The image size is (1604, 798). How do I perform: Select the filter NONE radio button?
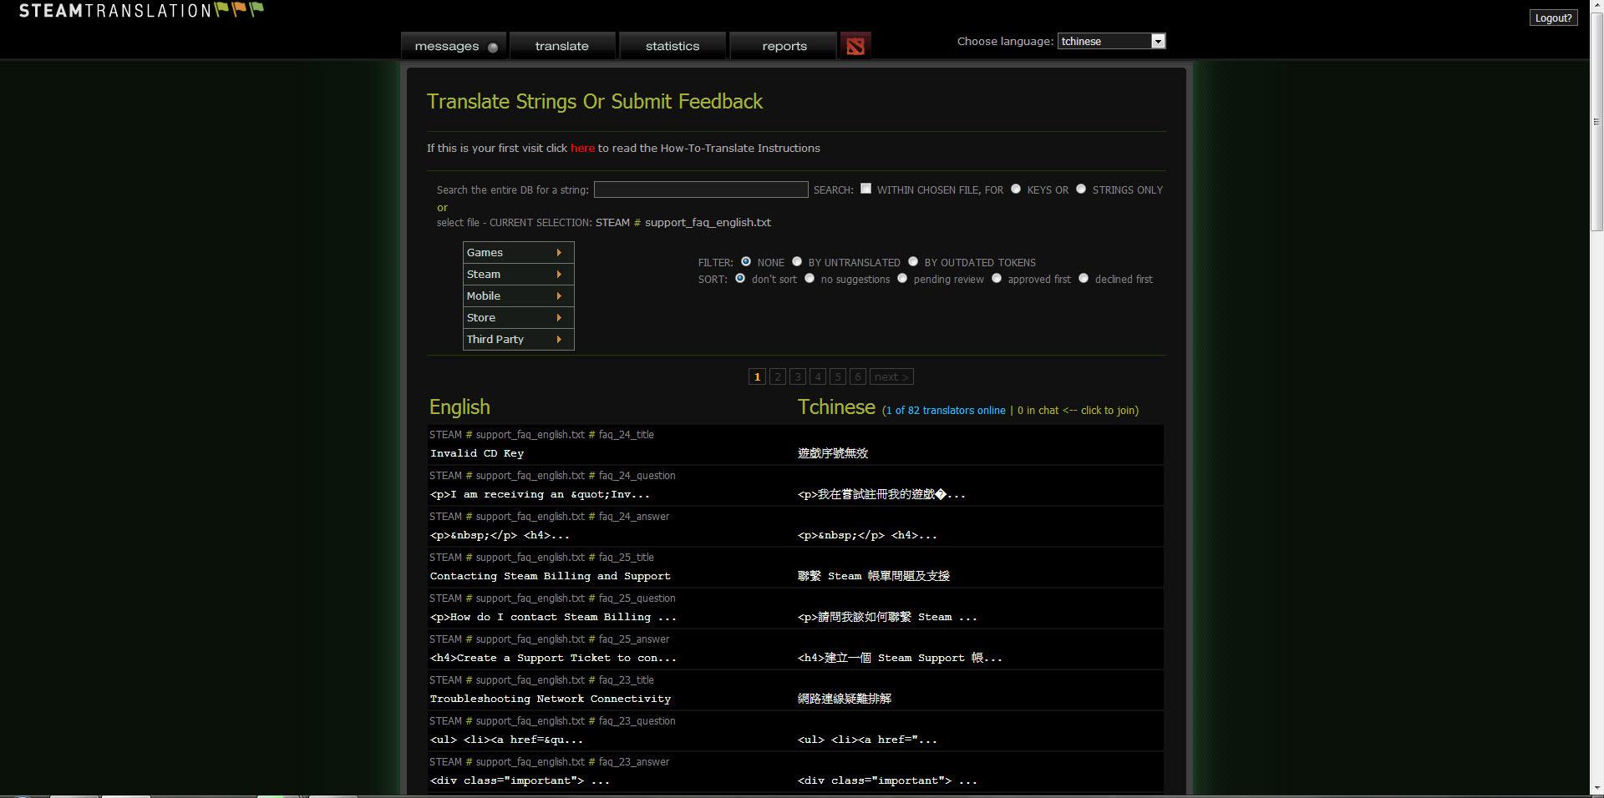746,261
